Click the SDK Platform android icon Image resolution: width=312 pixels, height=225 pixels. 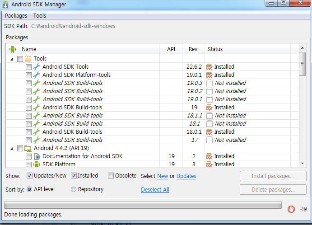(37, 164)
